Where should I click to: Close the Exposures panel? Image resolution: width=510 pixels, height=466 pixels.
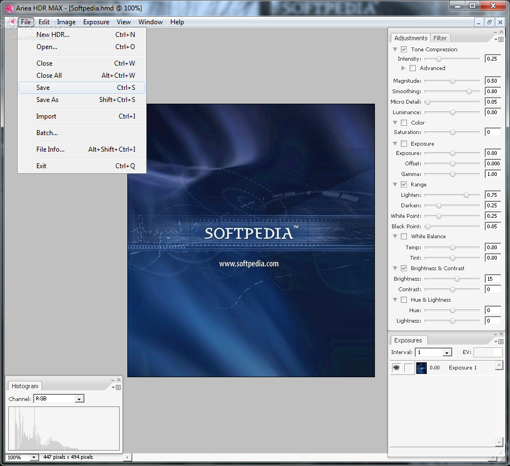coord(502,334)
